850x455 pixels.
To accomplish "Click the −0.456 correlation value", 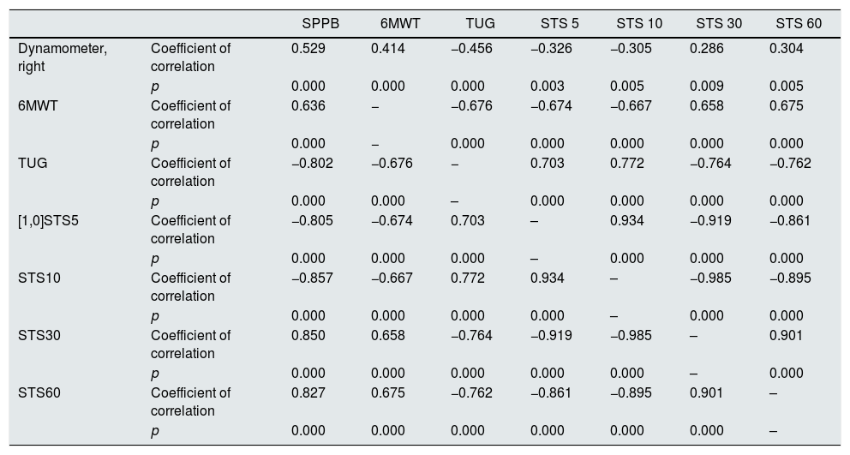I will [x=471, y=49].
